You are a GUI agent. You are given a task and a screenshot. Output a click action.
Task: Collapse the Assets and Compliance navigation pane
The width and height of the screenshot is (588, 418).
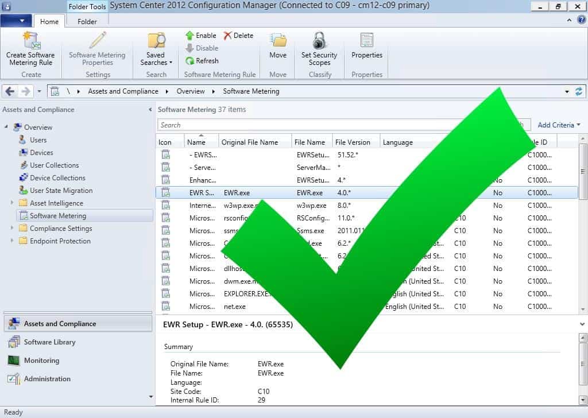tap(150, 110)
